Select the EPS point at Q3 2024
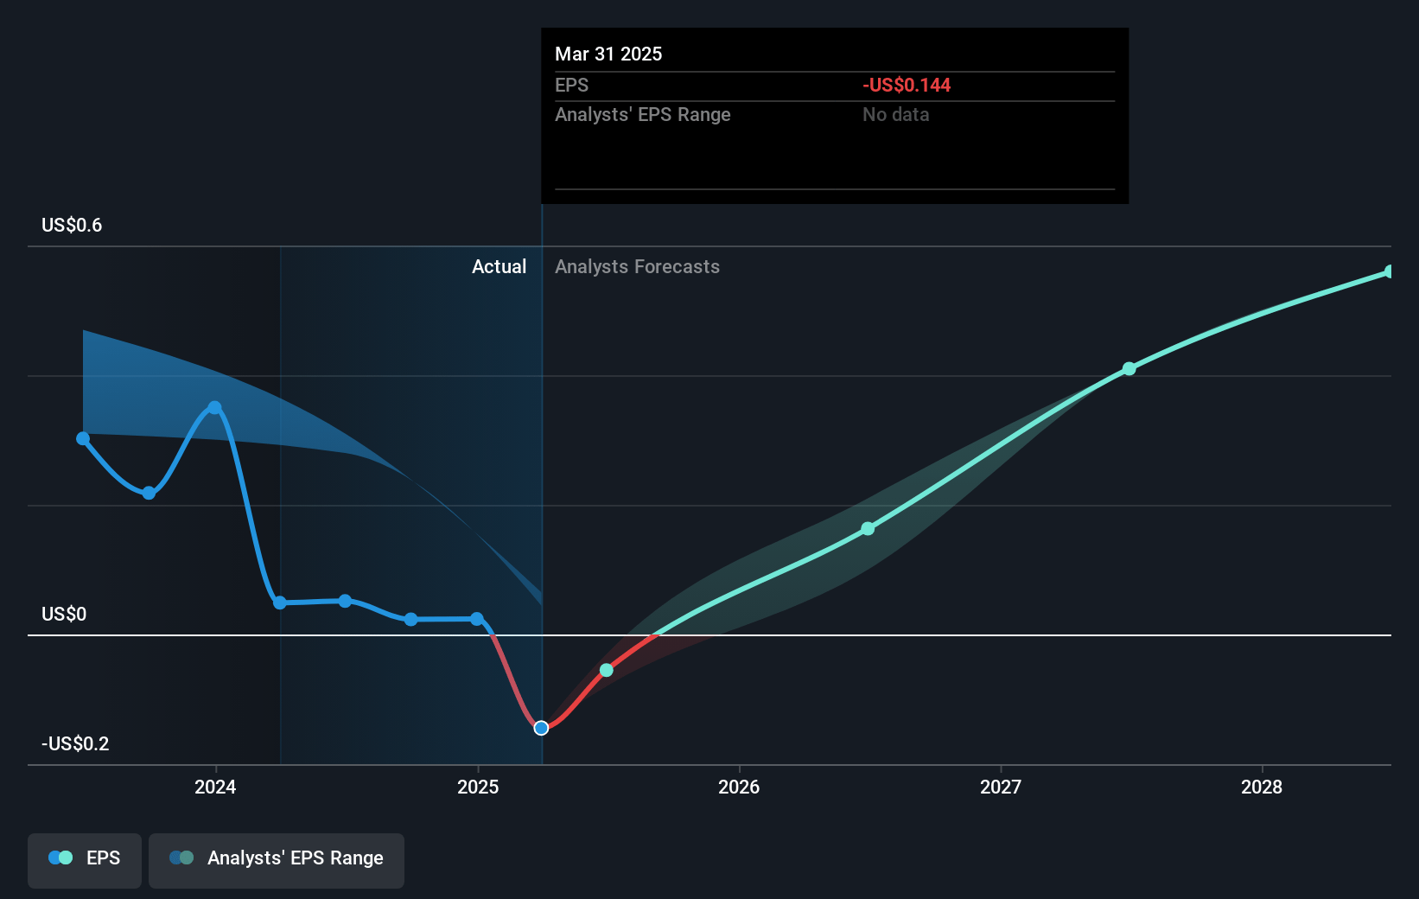The image size is (1419, 899). pos(411,619)
